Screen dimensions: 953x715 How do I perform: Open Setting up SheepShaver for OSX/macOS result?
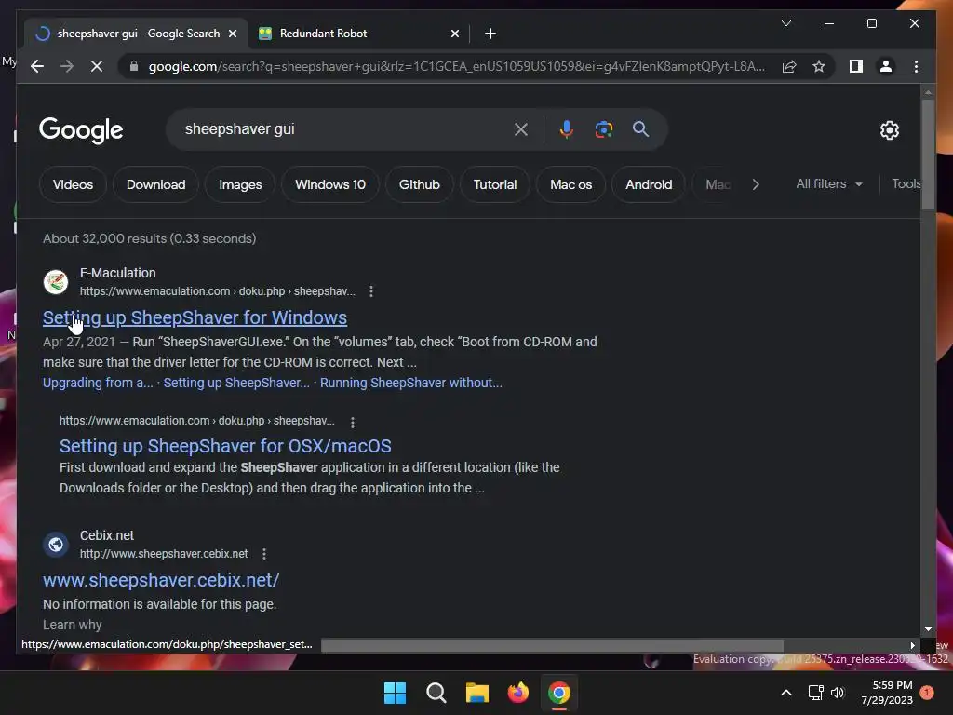pyautogui.click(x=225, y=446)
